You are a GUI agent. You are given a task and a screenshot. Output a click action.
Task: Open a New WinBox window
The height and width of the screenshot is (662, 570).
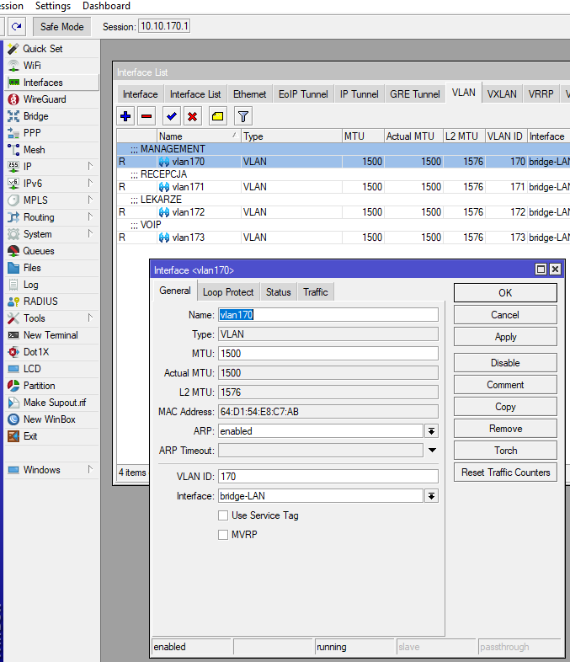(52, 419)
